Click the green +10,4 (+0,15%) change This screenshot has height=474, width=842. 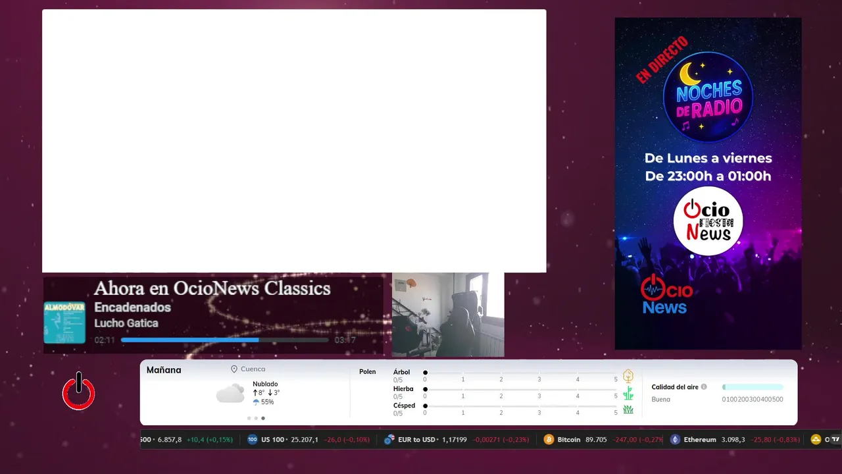[210, 440]
